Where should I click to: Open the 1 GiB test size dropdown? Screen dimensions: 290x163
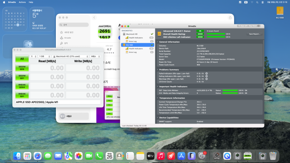44,56
